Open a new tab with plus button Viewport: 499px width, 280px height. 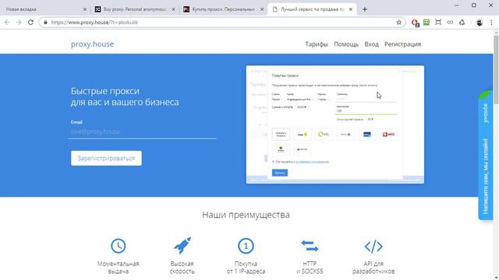(x=365, y=9)
